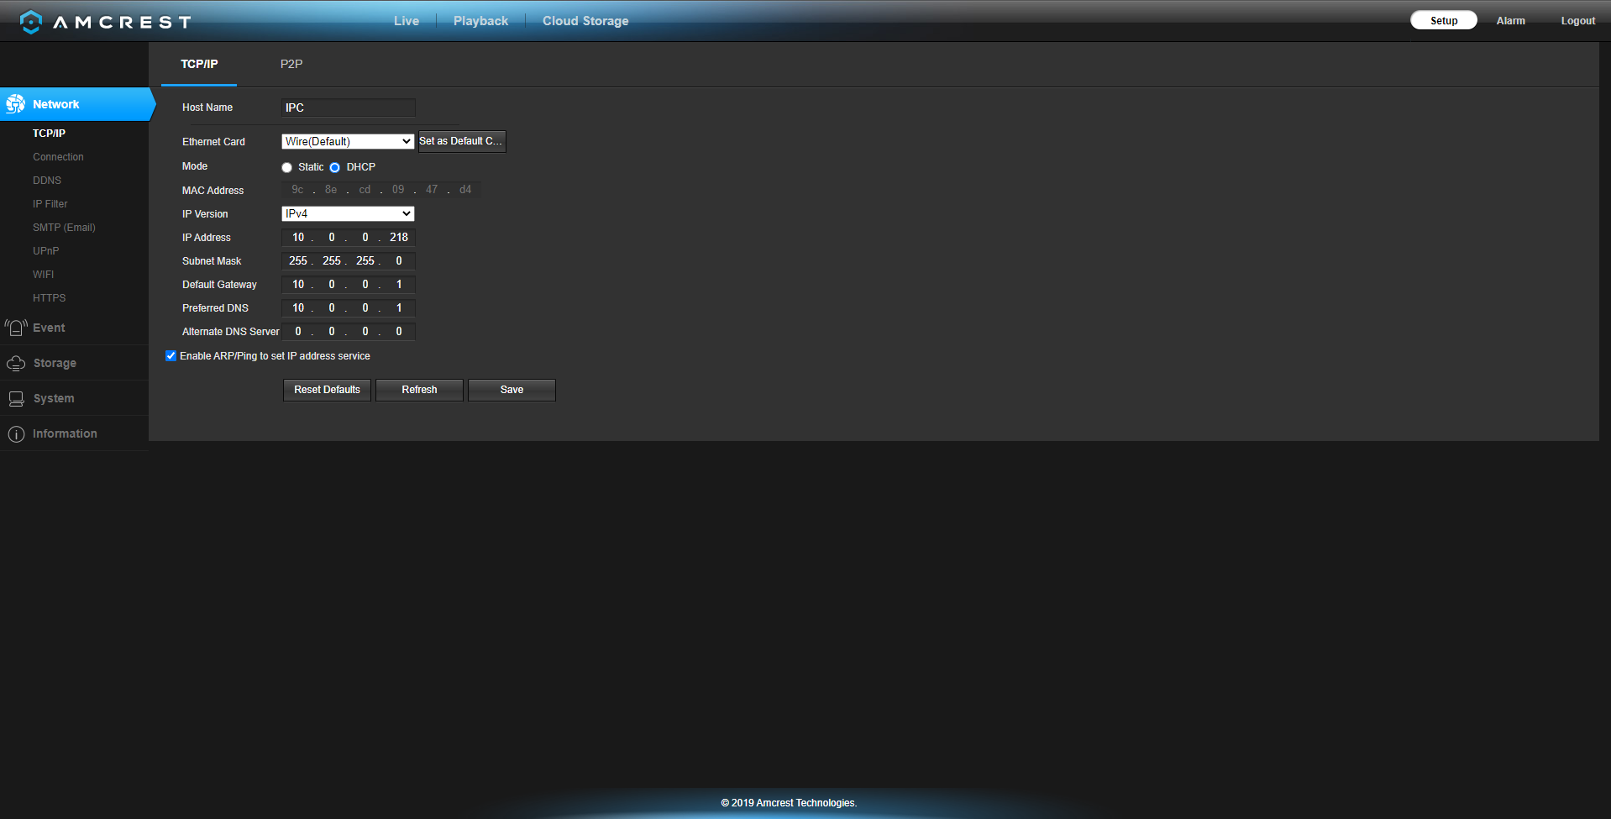Click the Alarm link
This screenshot has height=819, width=1611.
1510,21
